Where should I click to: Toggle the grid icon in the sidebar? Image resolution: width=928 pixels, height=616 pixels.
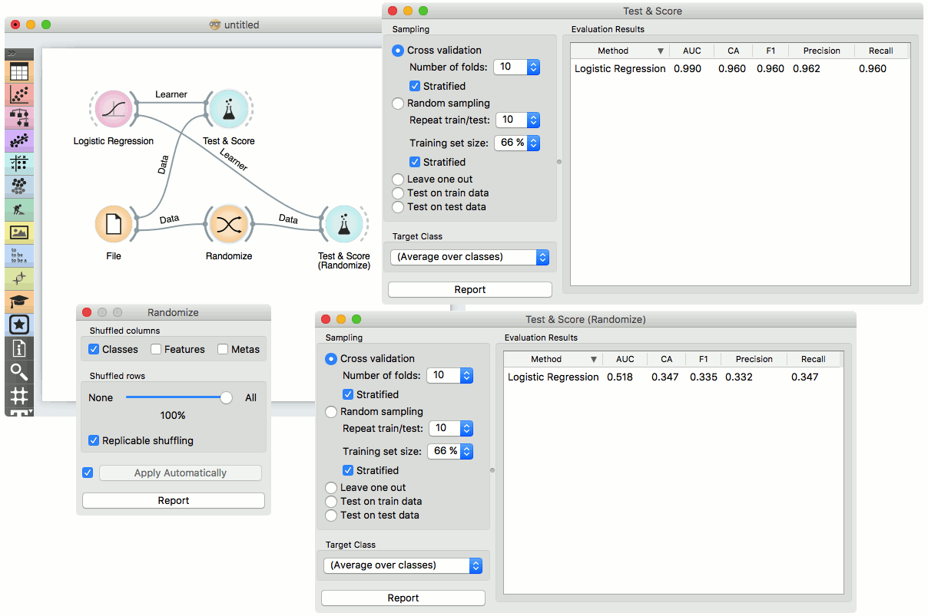tap(18, 396)
